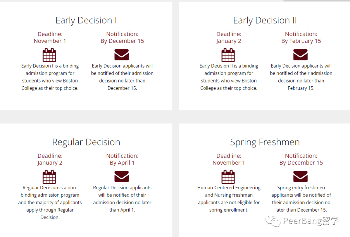Click the non-binding admission program description
Image resolution: width=350 pixels, height=237 pixels.
point(50,202)
